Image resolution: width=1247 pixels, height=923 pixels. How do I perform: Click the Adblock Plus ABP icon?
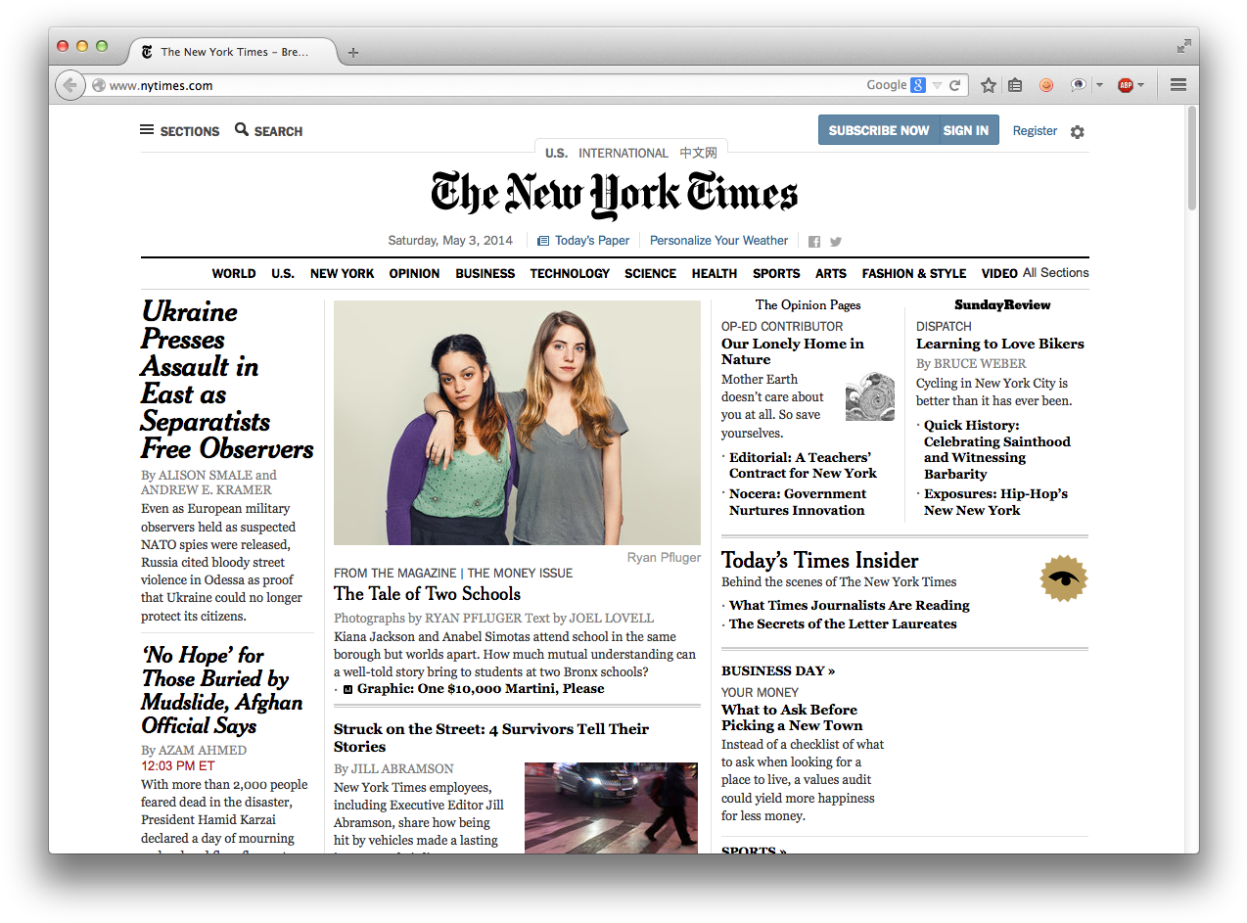pos(1126,85)
